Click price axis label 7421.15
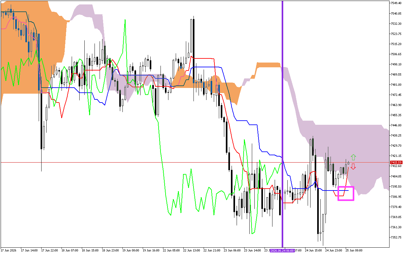 point(396,156)
